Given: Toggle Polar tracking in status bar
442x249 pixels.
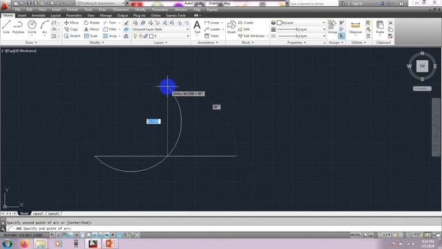Looking at the screenshot, I should pos(77,235).
